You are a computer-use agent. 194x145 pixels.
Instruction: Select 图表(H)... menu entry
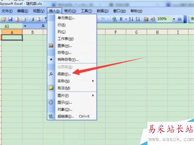click(x=76, y=46)
